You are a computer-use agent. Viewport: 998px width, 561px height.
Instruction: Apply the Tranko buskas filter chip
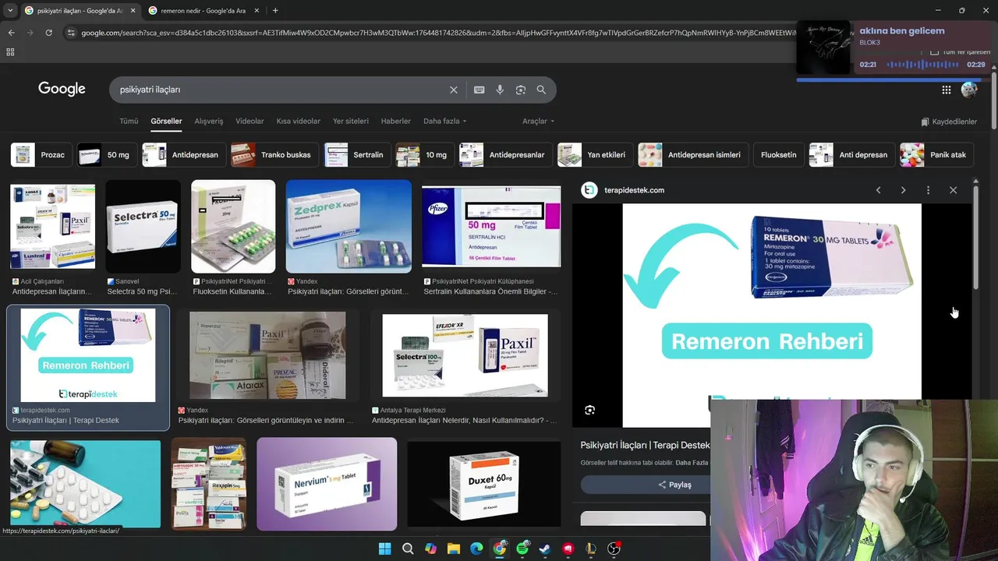(275, 154)
